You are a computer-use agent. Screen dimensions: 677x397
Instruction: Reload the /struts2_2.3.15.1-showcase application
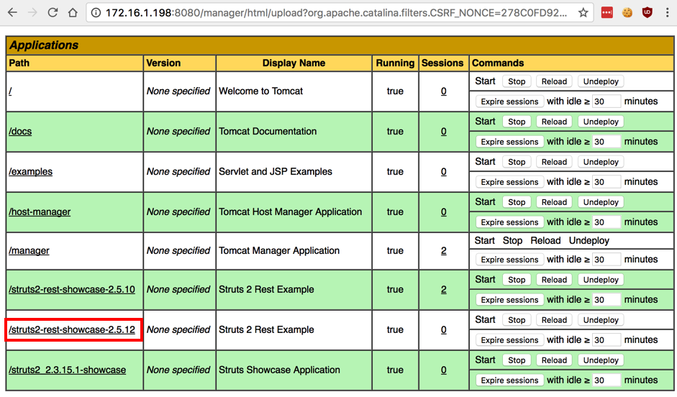click(x=554, y=360)
